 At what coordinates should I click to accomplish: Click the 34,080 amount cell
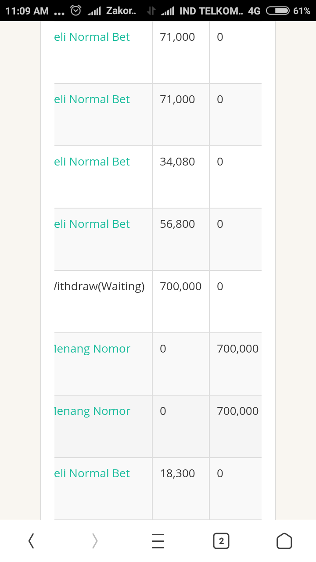pyautogui.click(x=177, y=162)
